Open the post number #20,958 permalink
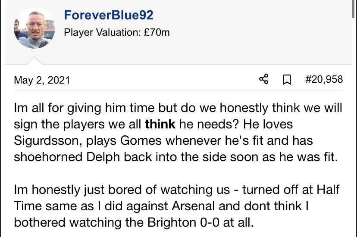The image size is (357, 237). click(324, 79)
